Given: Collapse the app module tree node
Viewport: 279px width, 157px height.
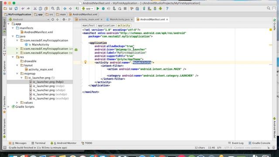Looking at the screenshot, I should [9, 24].
